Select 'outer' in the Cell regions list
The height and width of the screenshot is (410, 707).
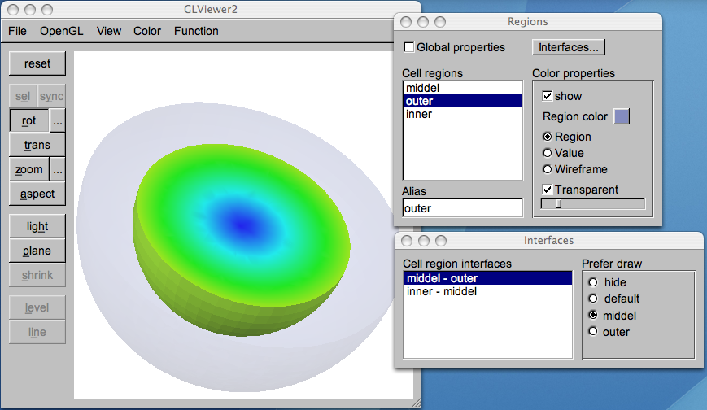tap(463, 101)
